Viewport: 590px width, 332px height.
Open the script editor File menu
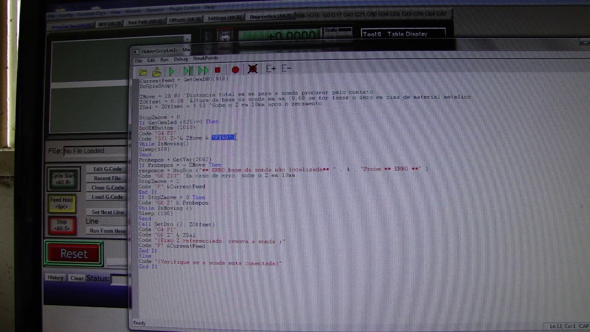point(138,61)
